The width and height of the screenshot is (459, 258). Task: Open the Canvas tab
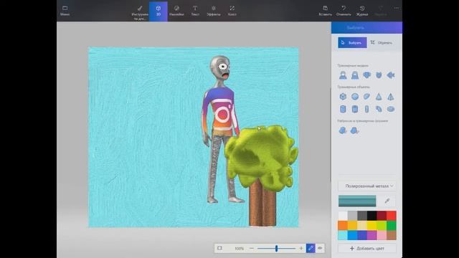[x=232, y=11]
